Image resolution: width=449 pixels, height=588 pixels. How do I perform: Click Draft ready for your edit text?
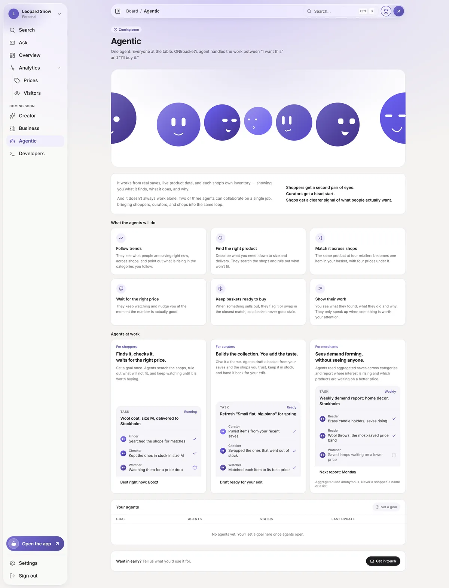pyautogui.click(x=241, y=483)
